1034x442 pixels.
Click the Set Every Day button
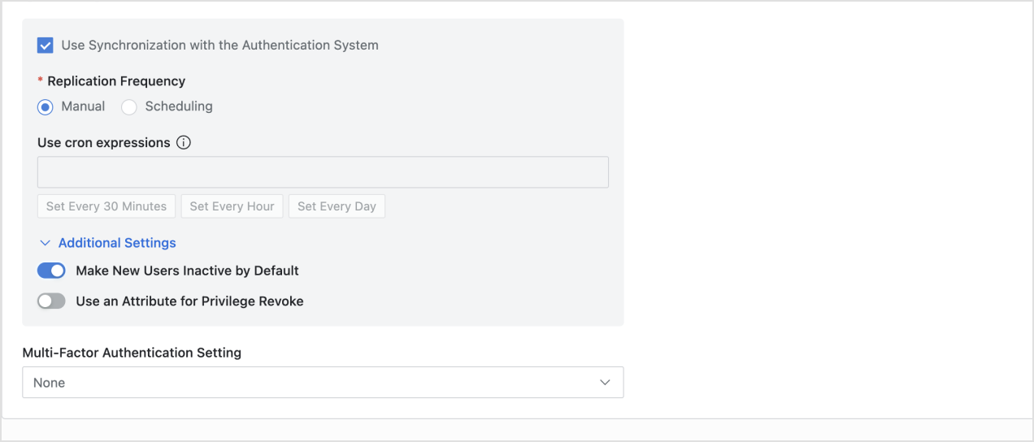(x=337, y=206)
